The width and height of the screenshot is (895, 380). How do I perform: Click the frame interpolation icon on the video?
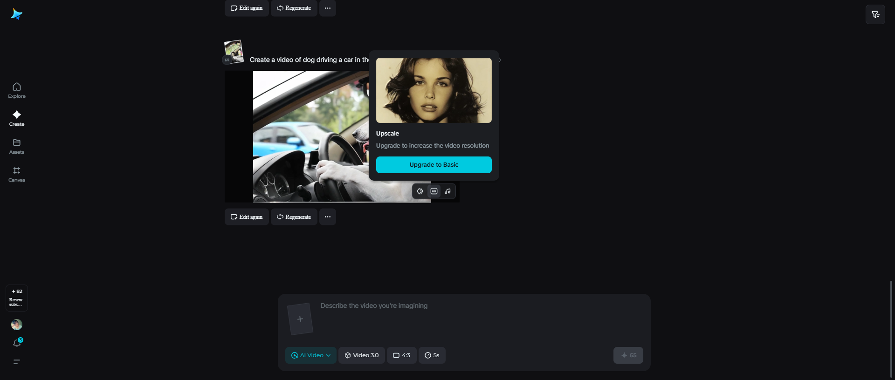pos(420,191)
